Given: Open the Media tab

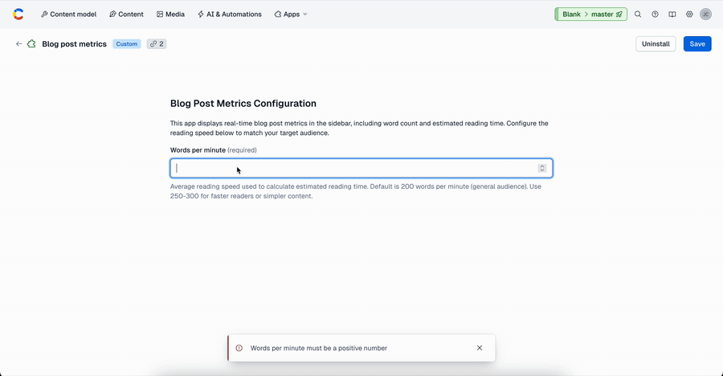Looking at the screenshot, I should pyautogui.click(x=170, y=14).
